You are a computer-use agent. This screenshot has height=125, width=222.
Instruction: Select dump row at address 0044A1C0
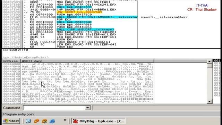(x=78, y=82)
